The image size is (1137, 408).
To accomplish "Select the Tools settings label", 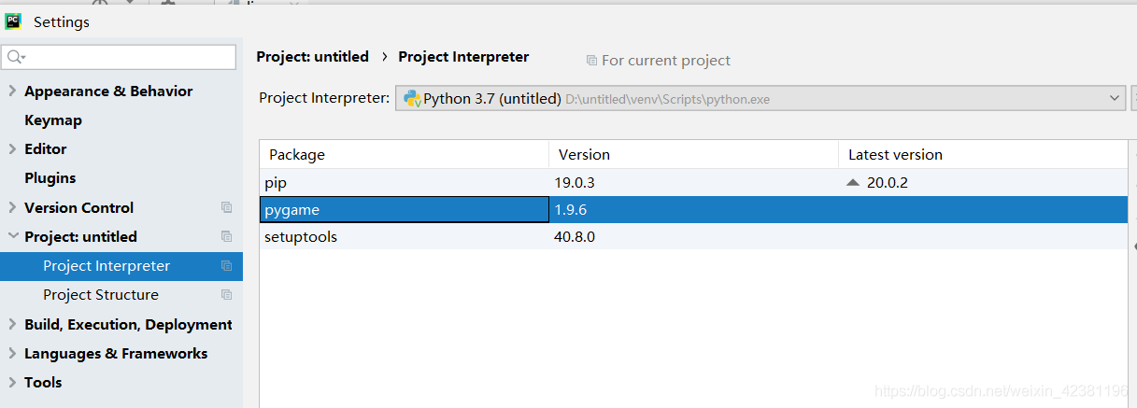I will 43,382.
